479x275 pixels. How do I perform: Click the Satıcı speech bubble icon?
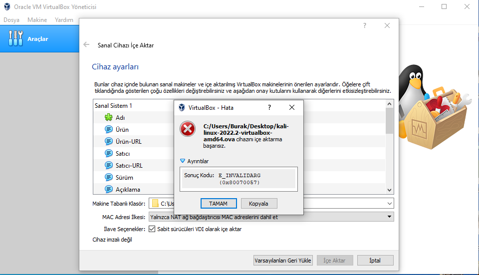pyautogui.click(x=108, y=153)
